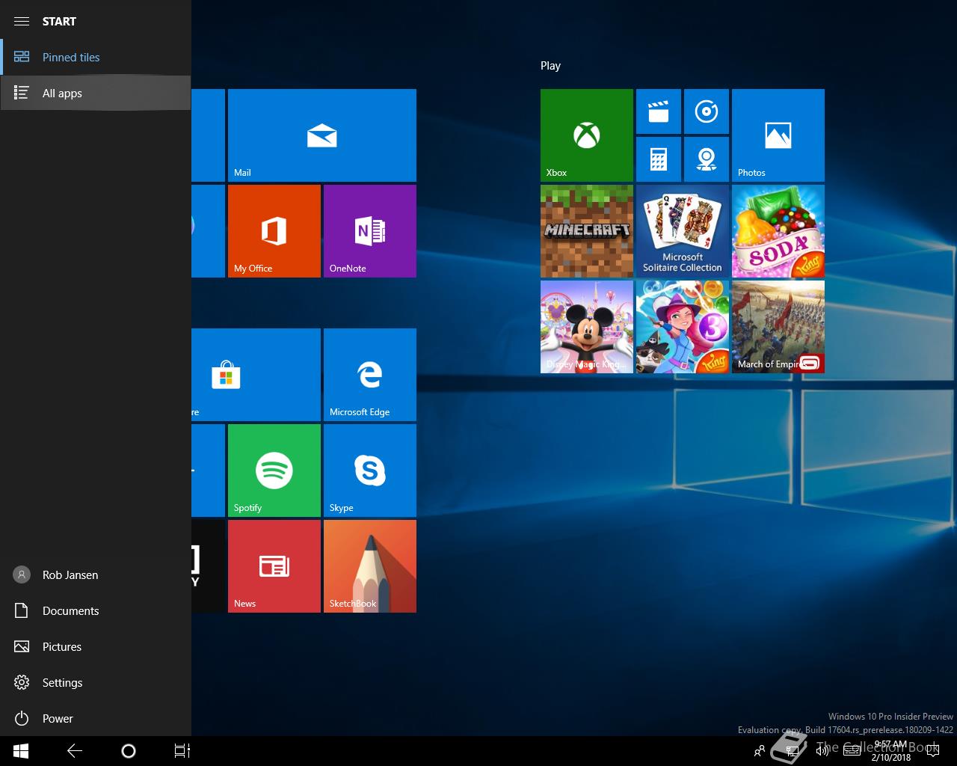Launch Microsoft Edge from tiles
The height and width of the screenshot is (766, 957).
click(x=369, y=375)
